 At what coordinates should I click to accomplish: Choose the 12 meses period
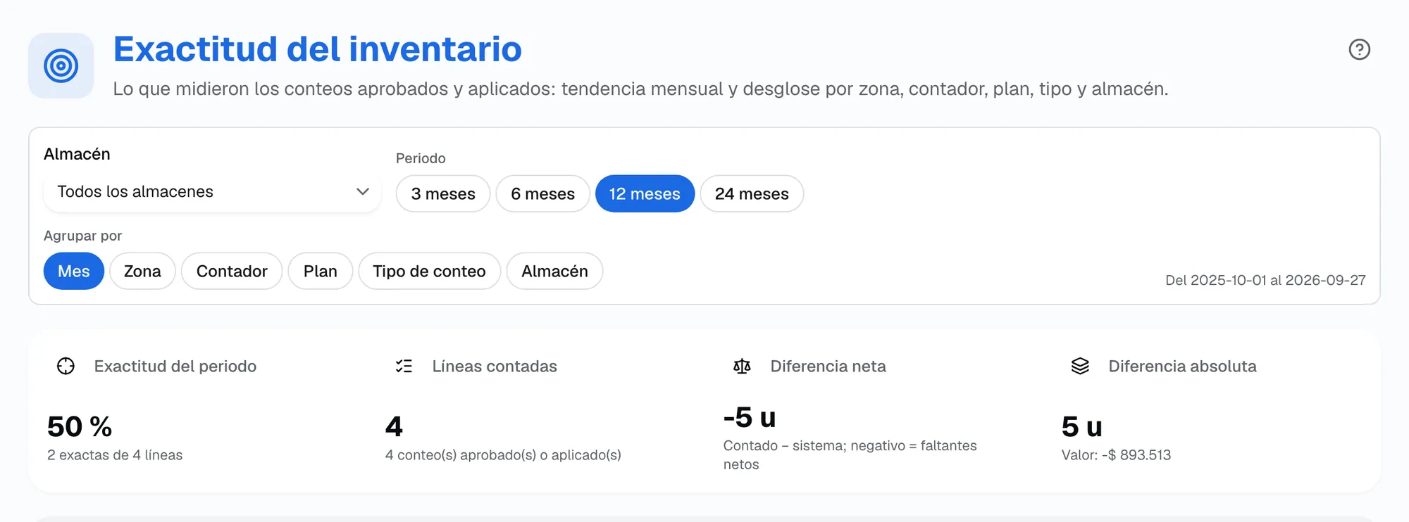coord(645,193)
